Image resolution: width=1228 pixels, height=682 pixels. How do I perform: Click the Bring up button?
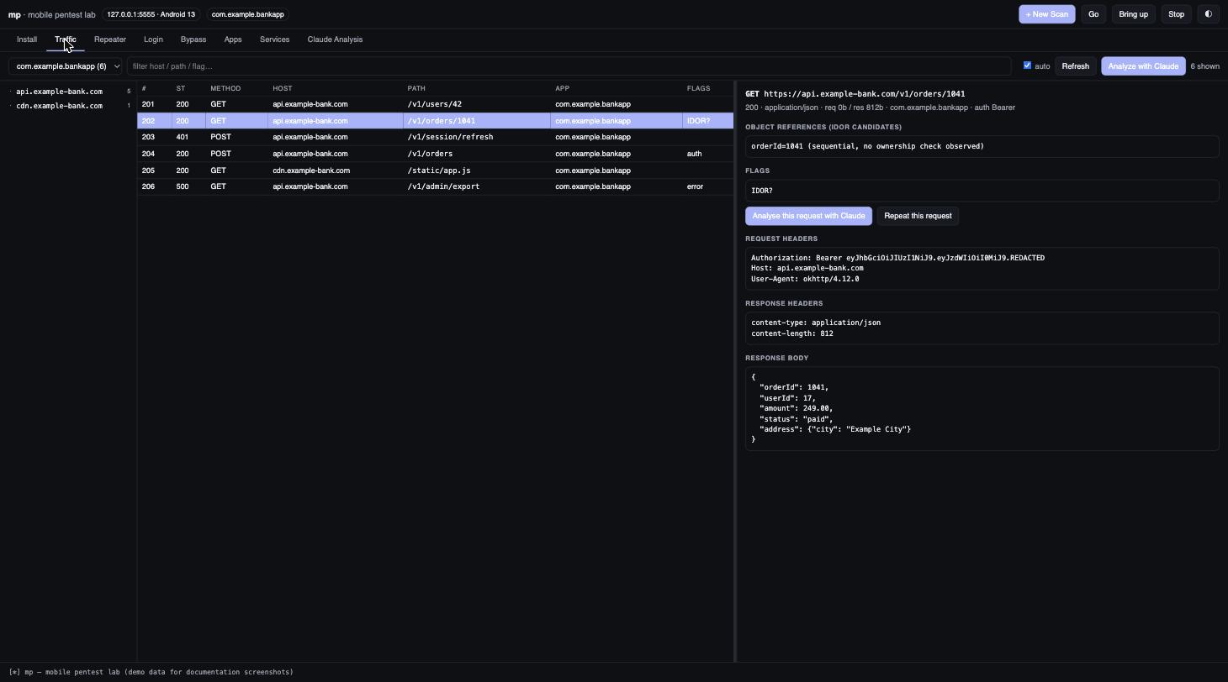pos(1133,14)
